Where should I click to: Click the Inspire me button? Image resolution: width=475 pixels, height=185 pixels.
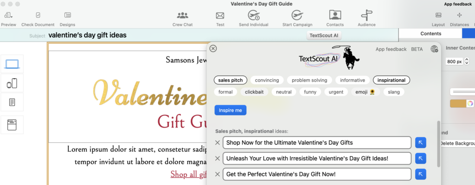[x=231, y=110]
